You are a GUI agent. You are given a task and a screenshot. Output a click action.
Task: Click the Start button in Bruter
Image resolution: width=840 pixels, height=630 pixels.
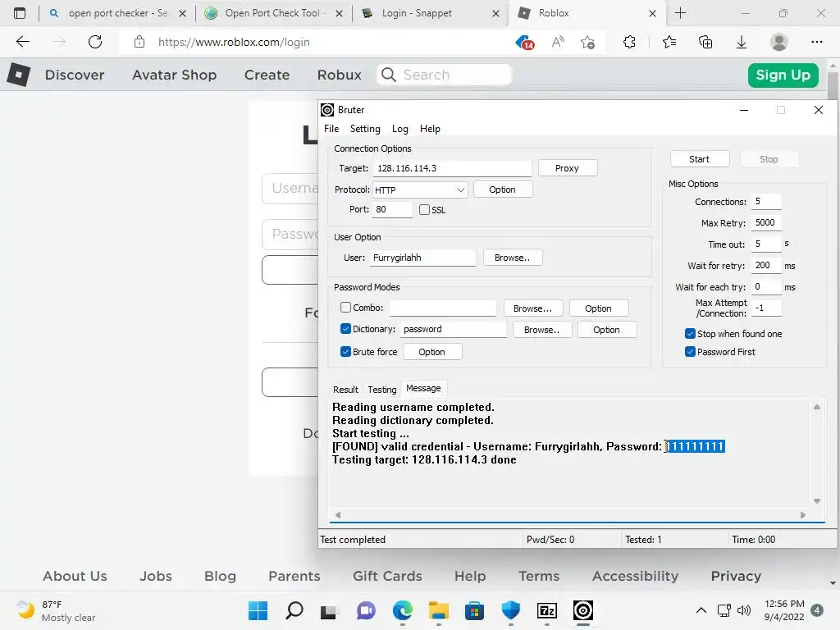[x=700, y=159]
